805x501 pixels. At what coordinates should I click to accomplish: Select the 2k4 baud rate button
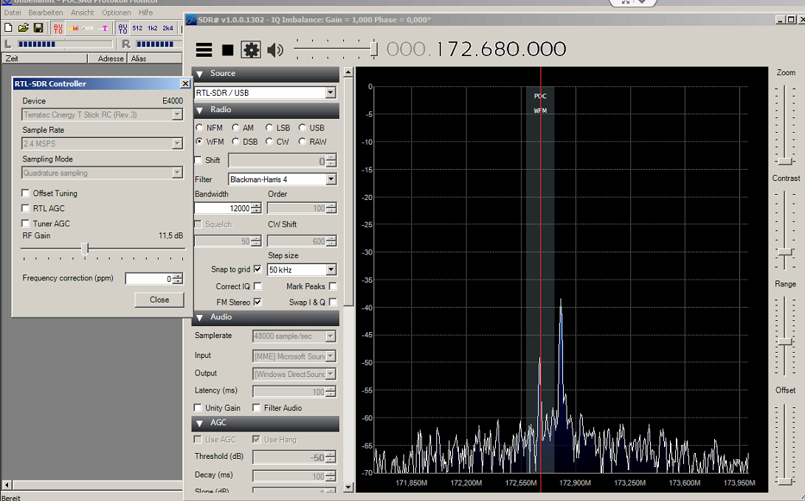point(167,28)
